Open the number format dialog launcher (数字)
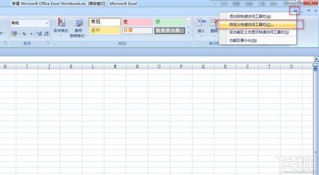 pos(48,43)
